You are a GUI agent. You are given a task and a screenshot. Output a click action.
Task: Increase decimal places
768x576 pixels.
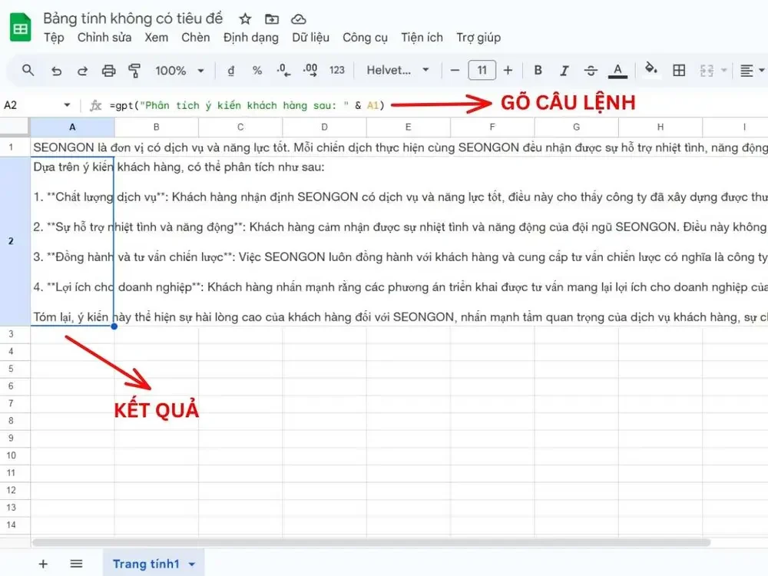[310, 71]
